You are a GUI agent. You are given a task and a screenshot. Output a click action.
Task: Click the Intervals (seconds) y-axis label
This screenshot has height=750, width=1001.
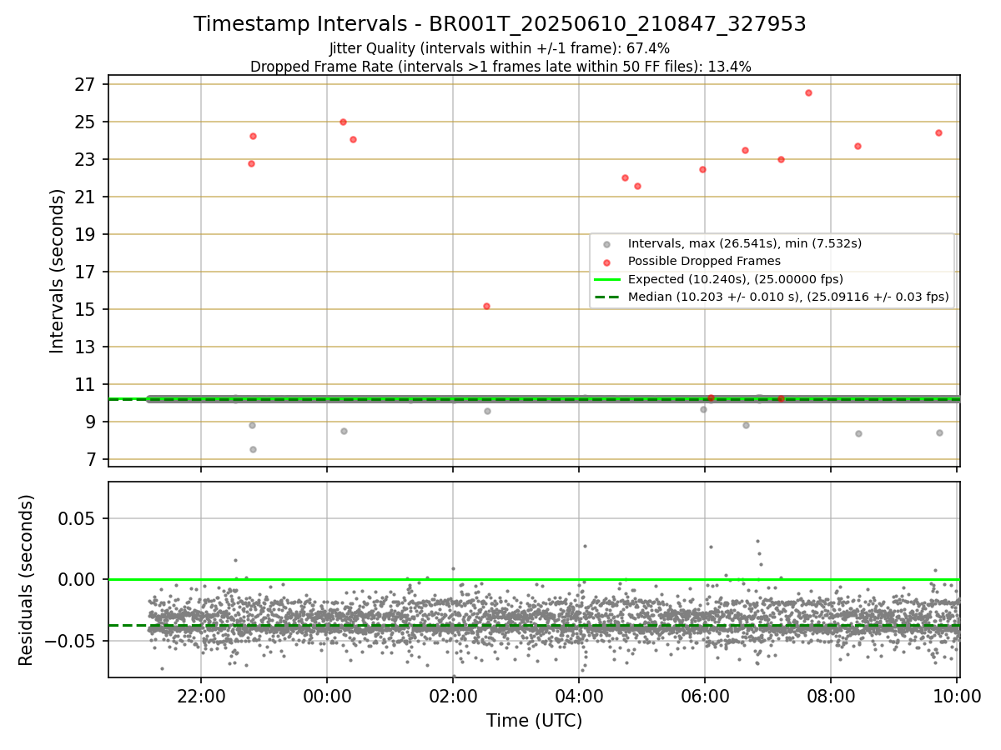click(57, 271)
